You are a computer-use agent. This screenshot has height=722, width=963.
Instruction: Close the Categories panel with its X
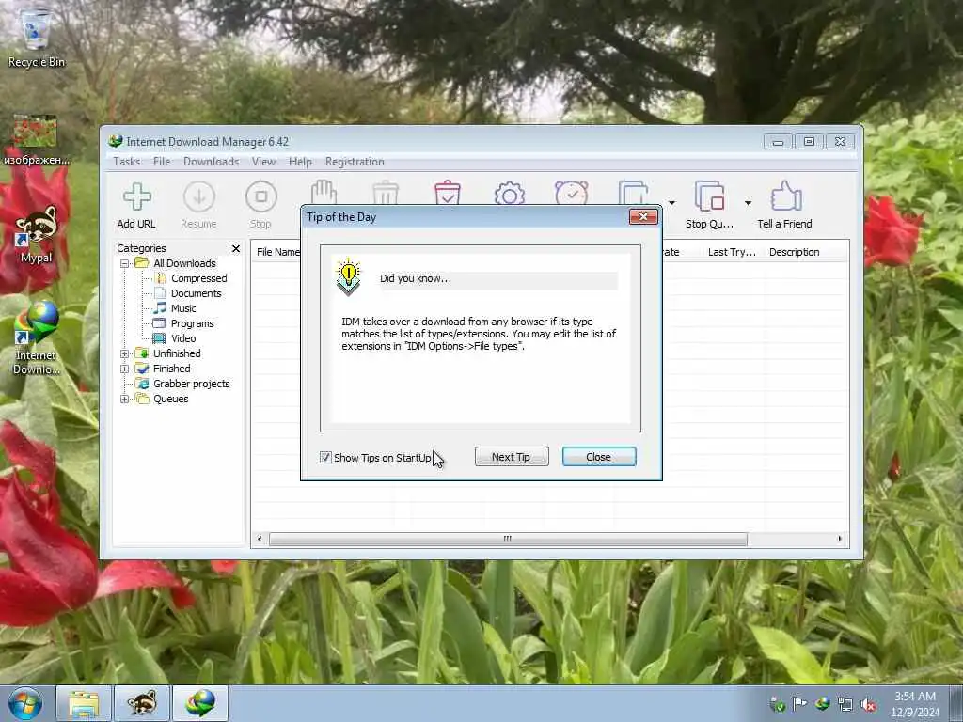click(236, 248)
